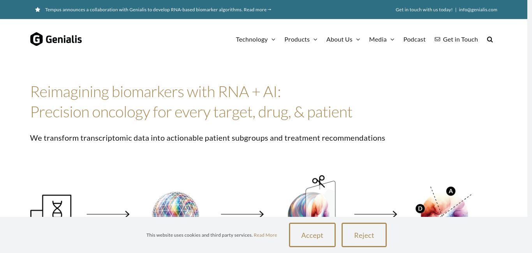The width and height of the screenshot is (532, 253).
Task: Accept the cookies
Action: [x=312, y=235]
